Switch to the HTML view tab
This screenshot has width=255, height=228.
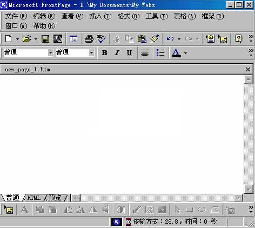[x=34, y=198]
